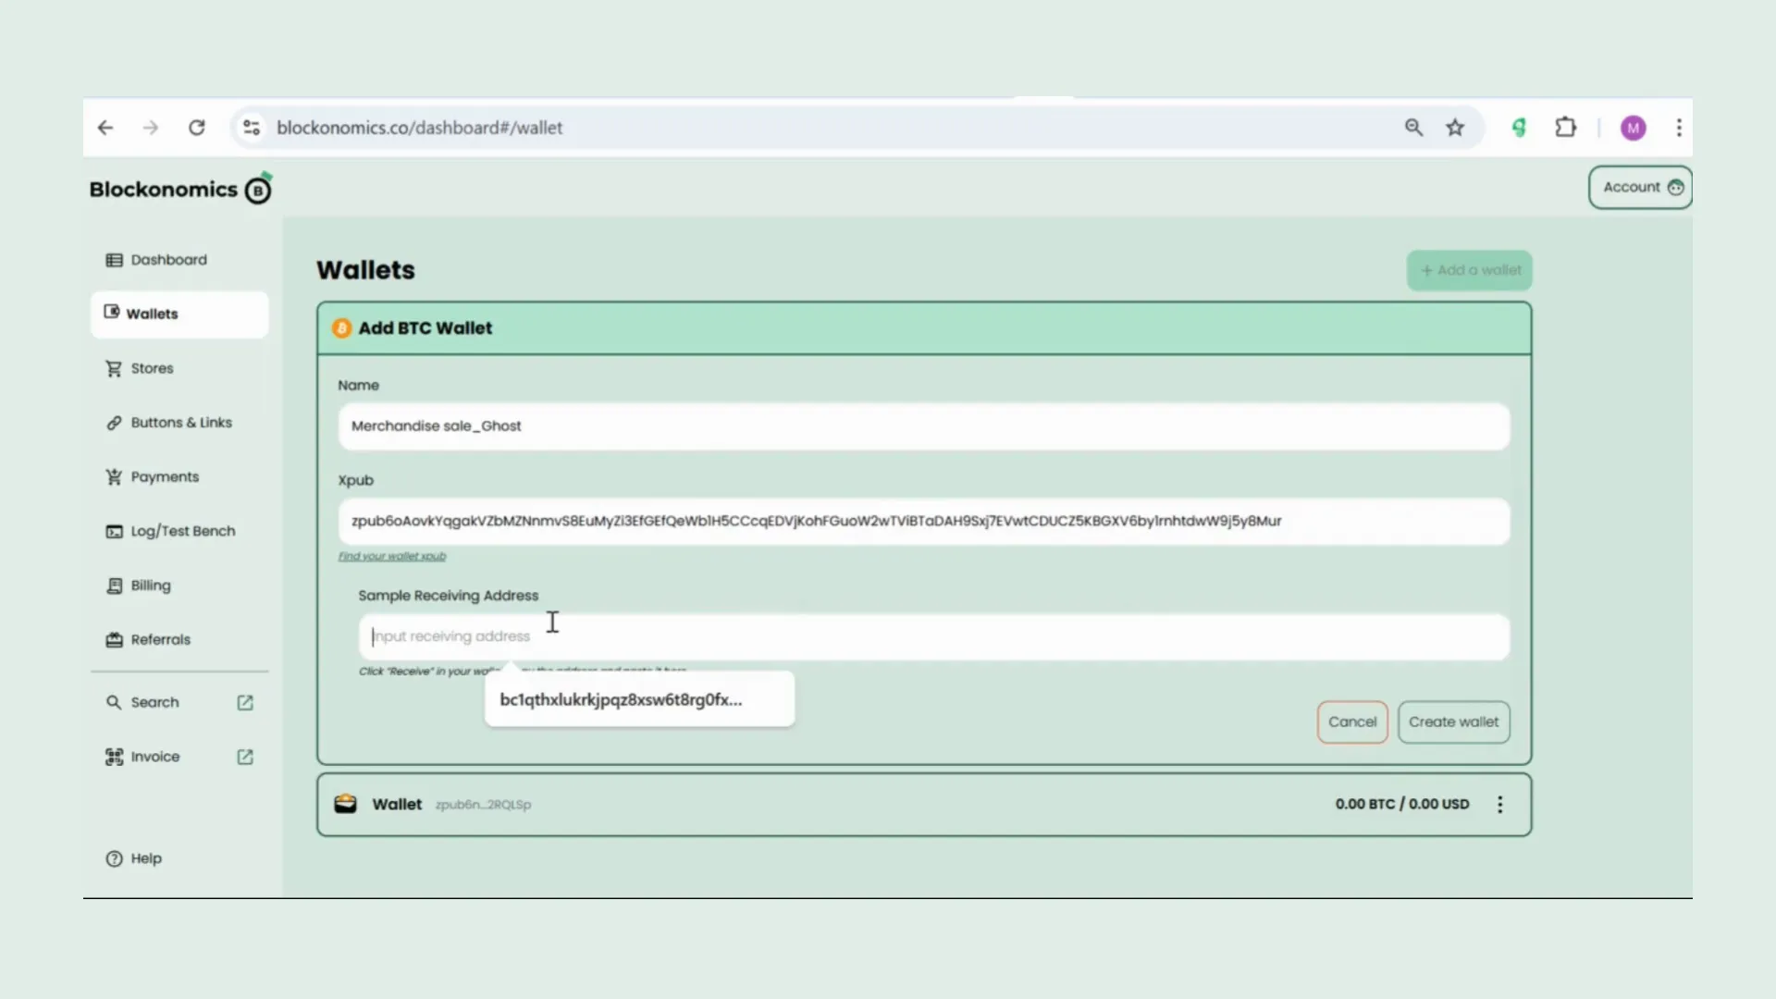The width and height of the screenshot is (1776, 999).
Task: Click the Sample Receiving Address input
Action: click(x=934, y=636)
